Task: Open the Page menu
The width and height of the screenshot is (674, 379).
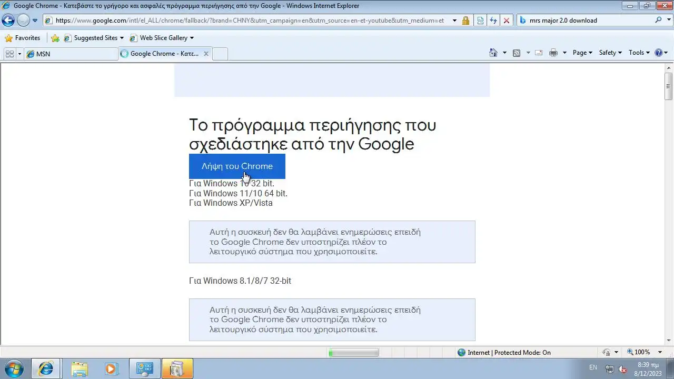Action: click(582, 53)
